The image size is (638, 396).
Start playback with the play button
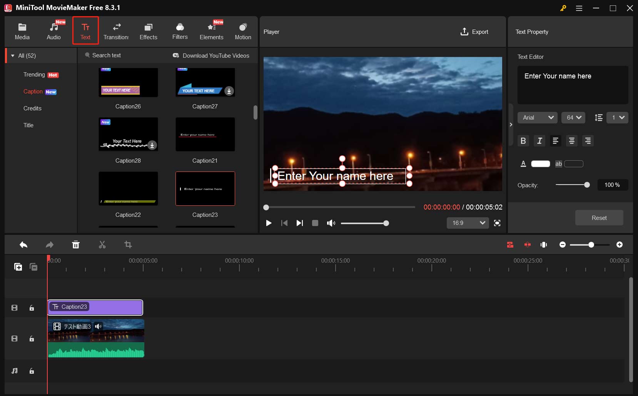click(269, 223)
